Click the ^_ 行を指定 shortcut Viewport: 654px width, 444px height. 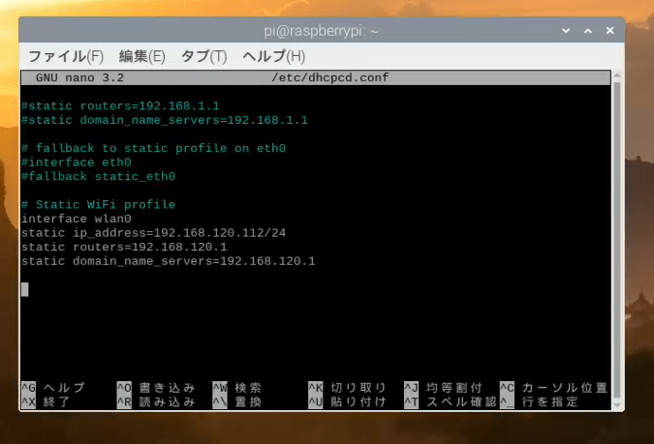[539, 402]
